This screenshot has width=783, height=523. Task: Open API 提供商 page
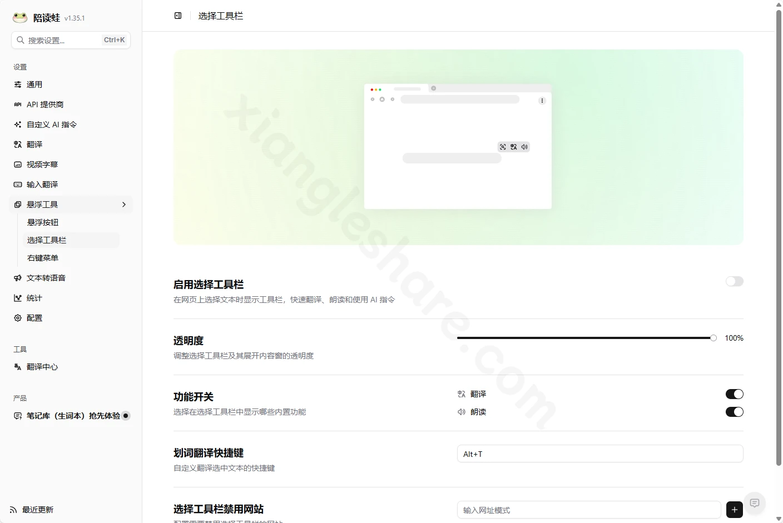(71, 104)
